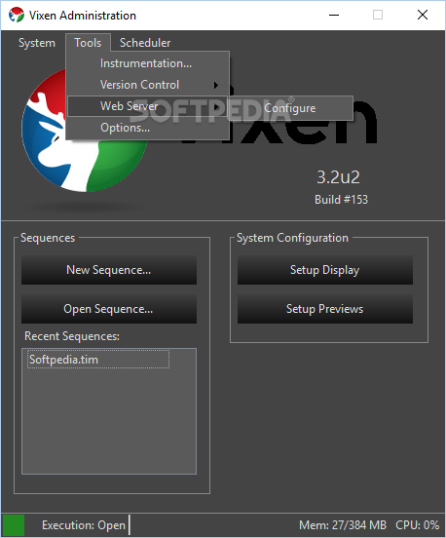
Task: Close the Vixen Administration window
Action: coord(423,15)
